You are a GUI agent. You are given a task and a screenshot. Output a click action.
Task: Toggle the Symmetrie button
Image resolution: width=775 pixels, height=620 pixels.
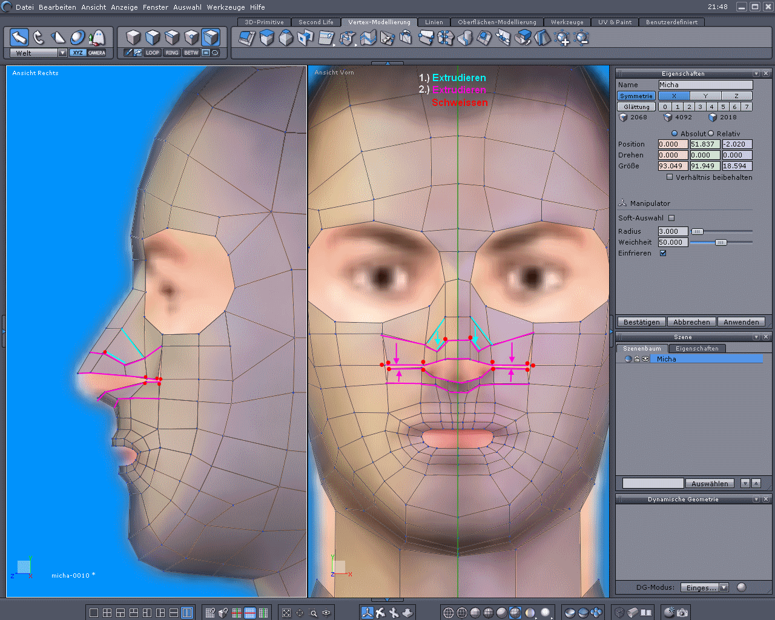click(x=636, y=96)
